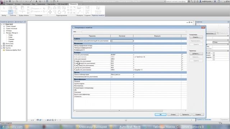Toggle lock checkbox for R_нар_повор row

click(x=182, y=66)
